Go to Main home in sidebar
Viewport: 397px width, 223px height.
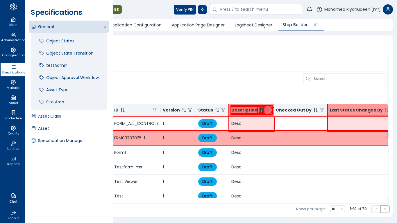click(x=13, y=22)
